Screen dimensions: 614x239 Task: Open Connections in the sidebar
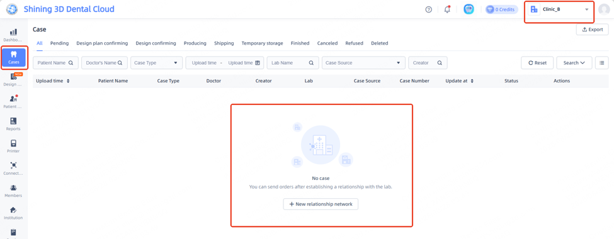click(13, 169)
